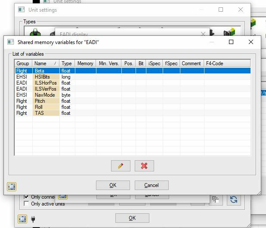Select the NavMode variable row
The height and width of the screenshot is (228, 266).
133,95
